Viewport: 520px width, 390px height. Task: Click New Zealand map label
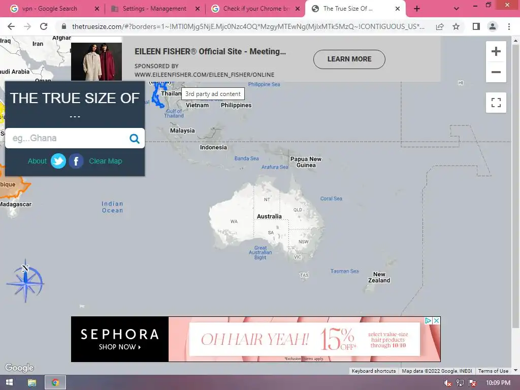(x=379, y=277)
